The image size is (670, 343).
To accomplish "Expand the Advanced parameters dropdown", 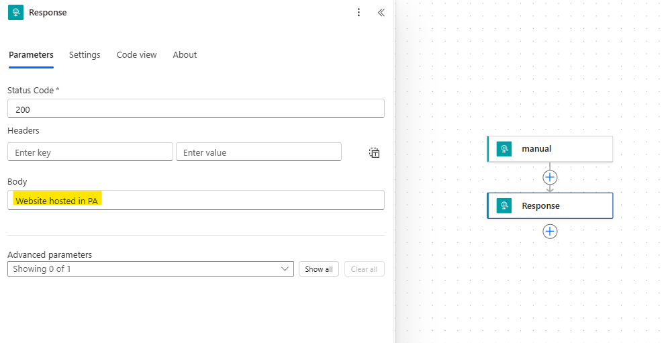I will click(150, 268).
